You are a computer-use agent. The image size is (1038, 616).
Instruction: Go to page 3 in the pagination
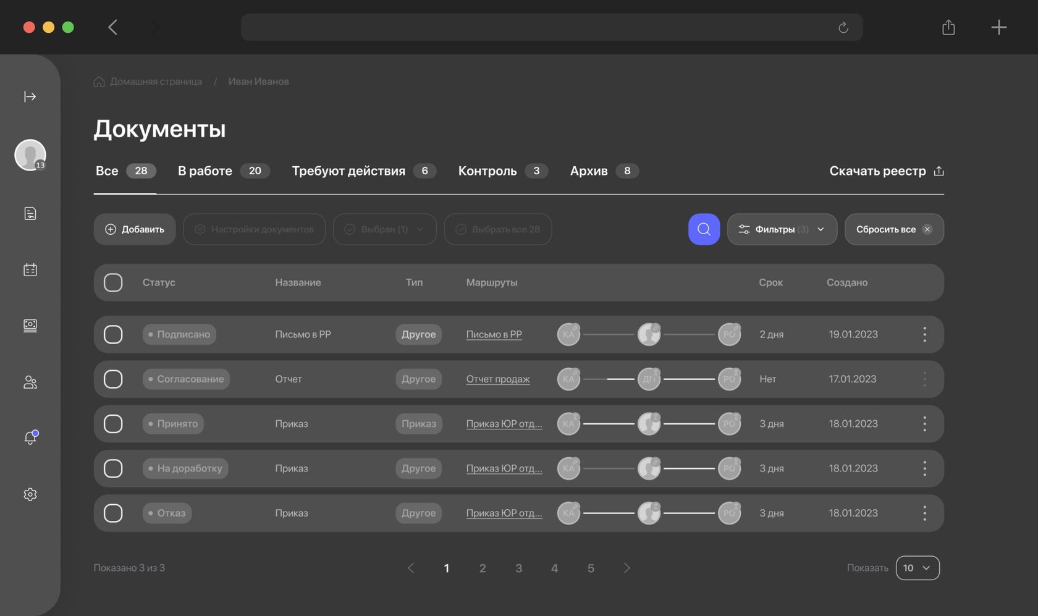(x=518, y=568)
